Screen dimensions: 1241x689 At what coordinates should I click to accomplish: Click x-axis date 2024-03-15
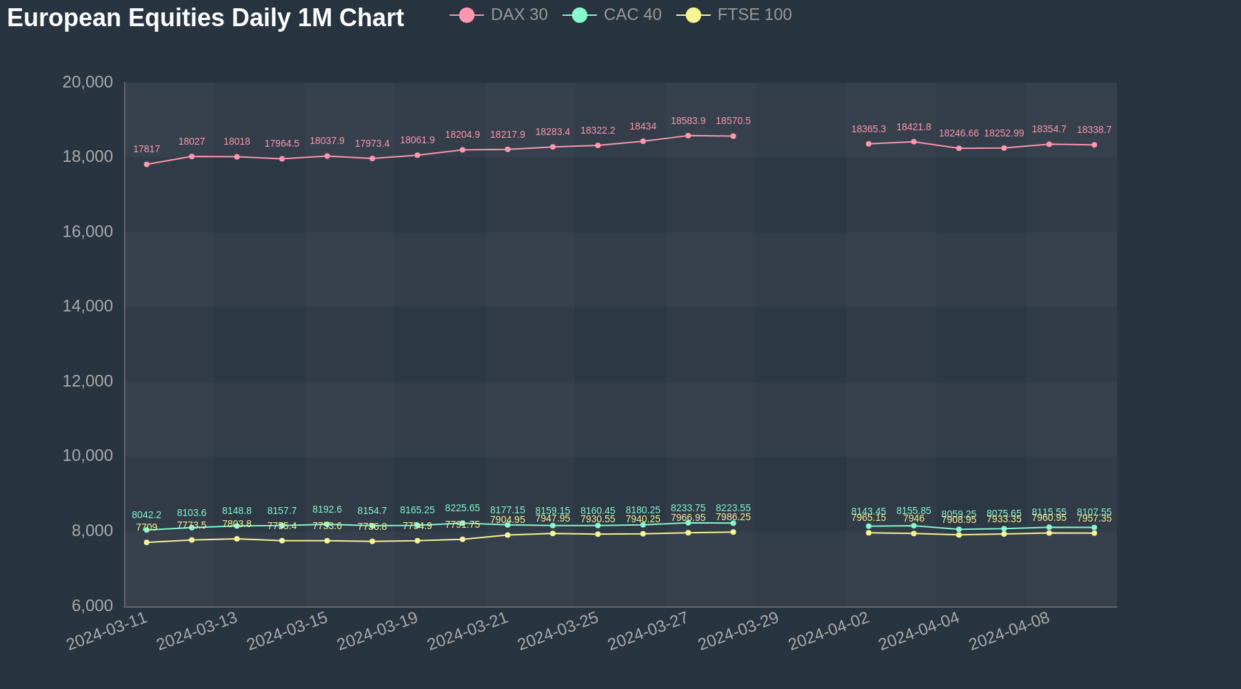tap(288, 630)
